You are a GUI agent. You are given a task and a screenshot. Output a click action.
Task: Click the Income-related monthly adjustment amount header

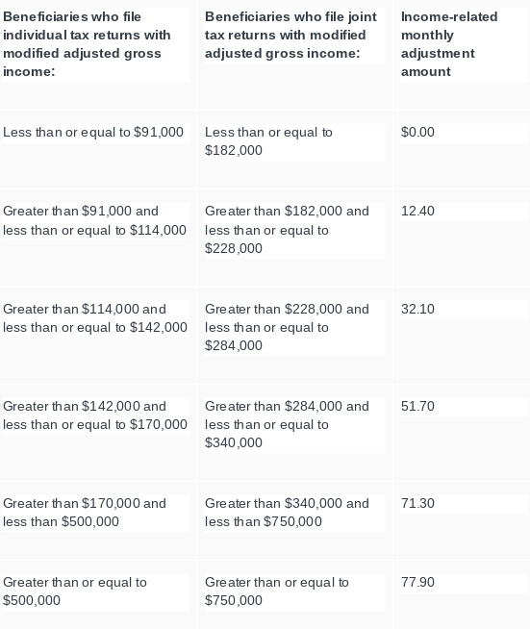pos(464,44)
